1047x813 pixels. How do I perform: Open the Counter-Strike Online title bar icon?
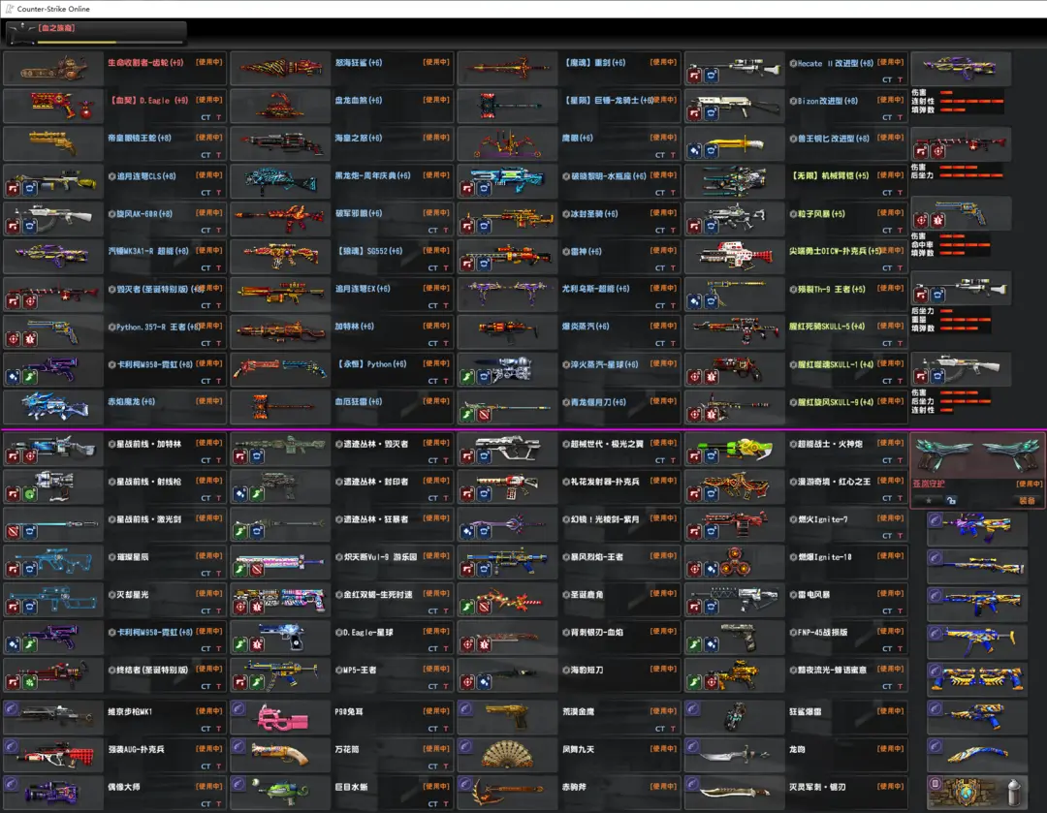pyautogui.click(x=9, y=9)
